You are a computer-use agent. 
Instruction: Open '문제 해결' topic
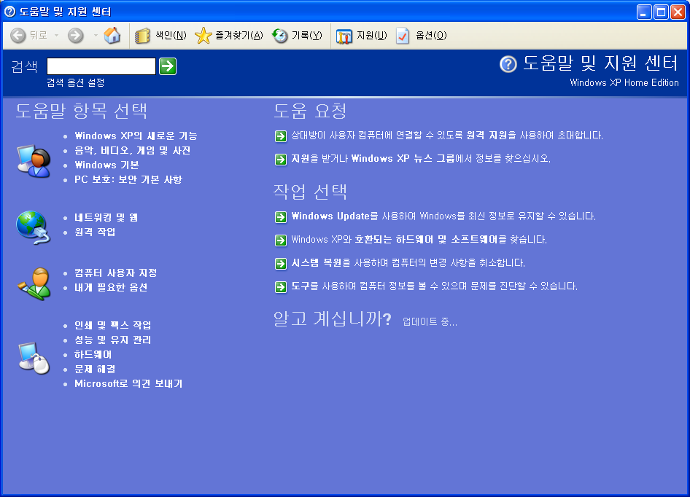pos(95,369)
